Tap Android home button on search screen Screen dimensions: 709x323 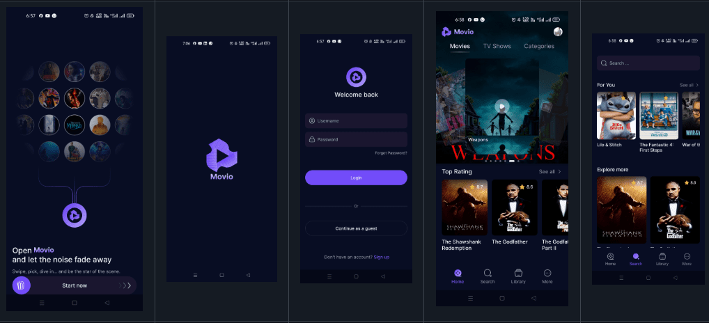coord(648,277)
